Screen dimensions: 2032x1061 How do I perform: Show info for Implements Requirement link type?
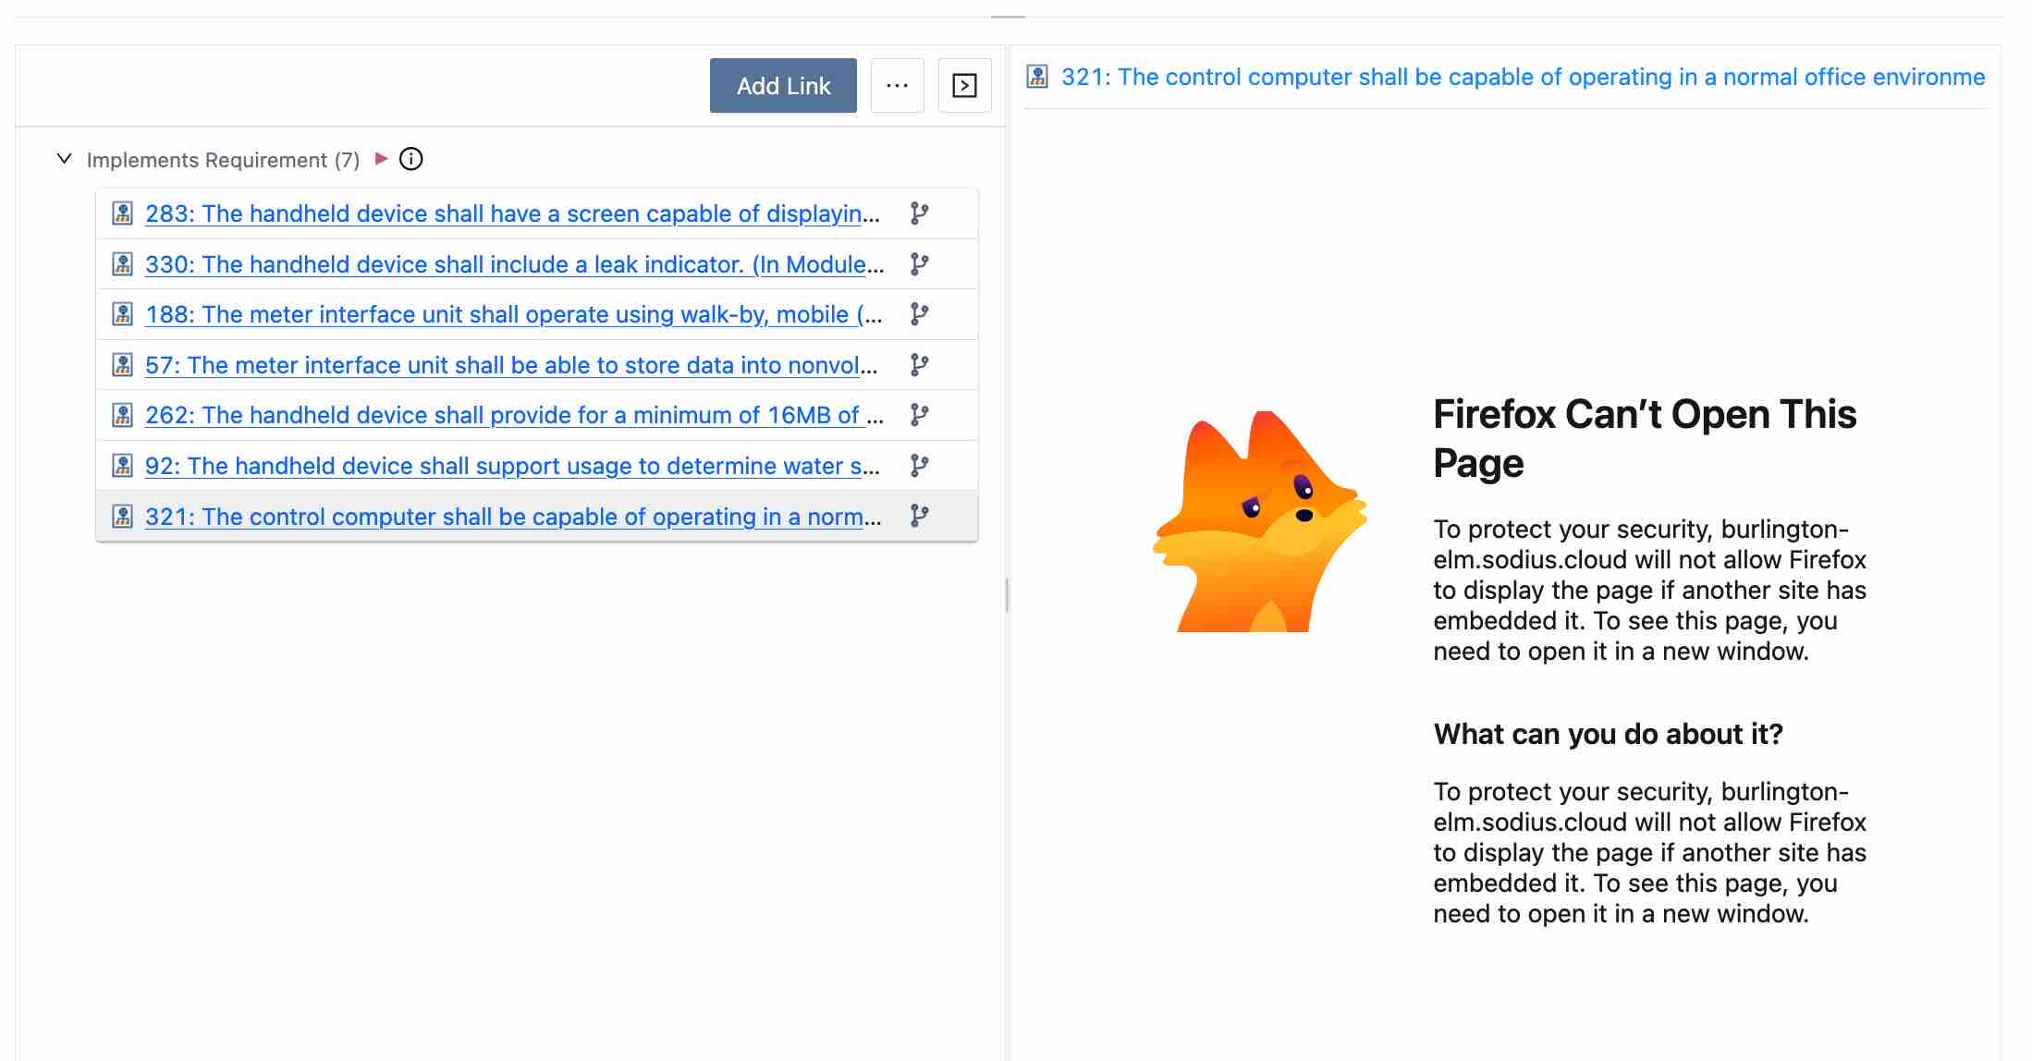(410, 159)
